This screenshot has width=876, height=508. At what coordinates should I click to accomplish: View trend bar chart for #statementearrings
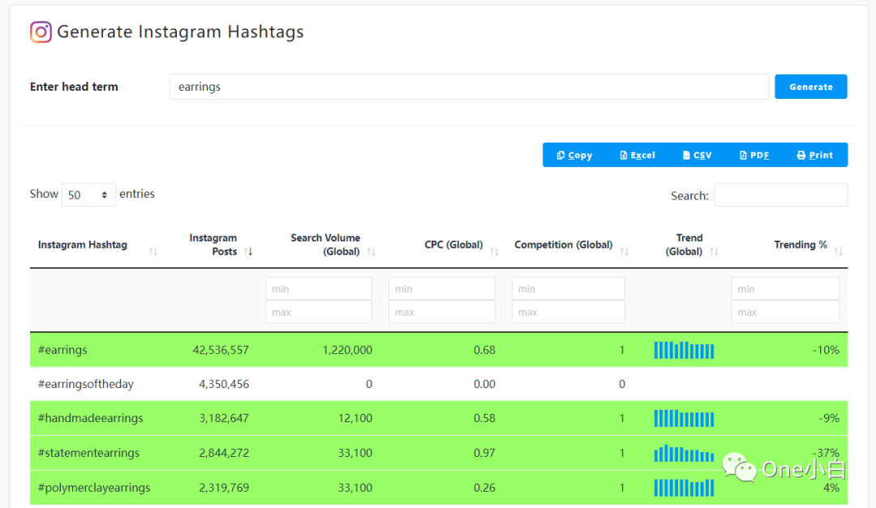click(684, 453)
